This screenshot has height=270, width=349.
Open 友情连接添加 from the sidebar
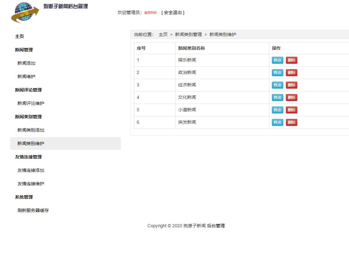pyautogui.click(x=30, y=170)
